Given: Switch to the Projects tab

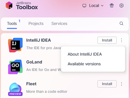Looking at the screenshot, I should pyautogui.click(x=36, y=23).
